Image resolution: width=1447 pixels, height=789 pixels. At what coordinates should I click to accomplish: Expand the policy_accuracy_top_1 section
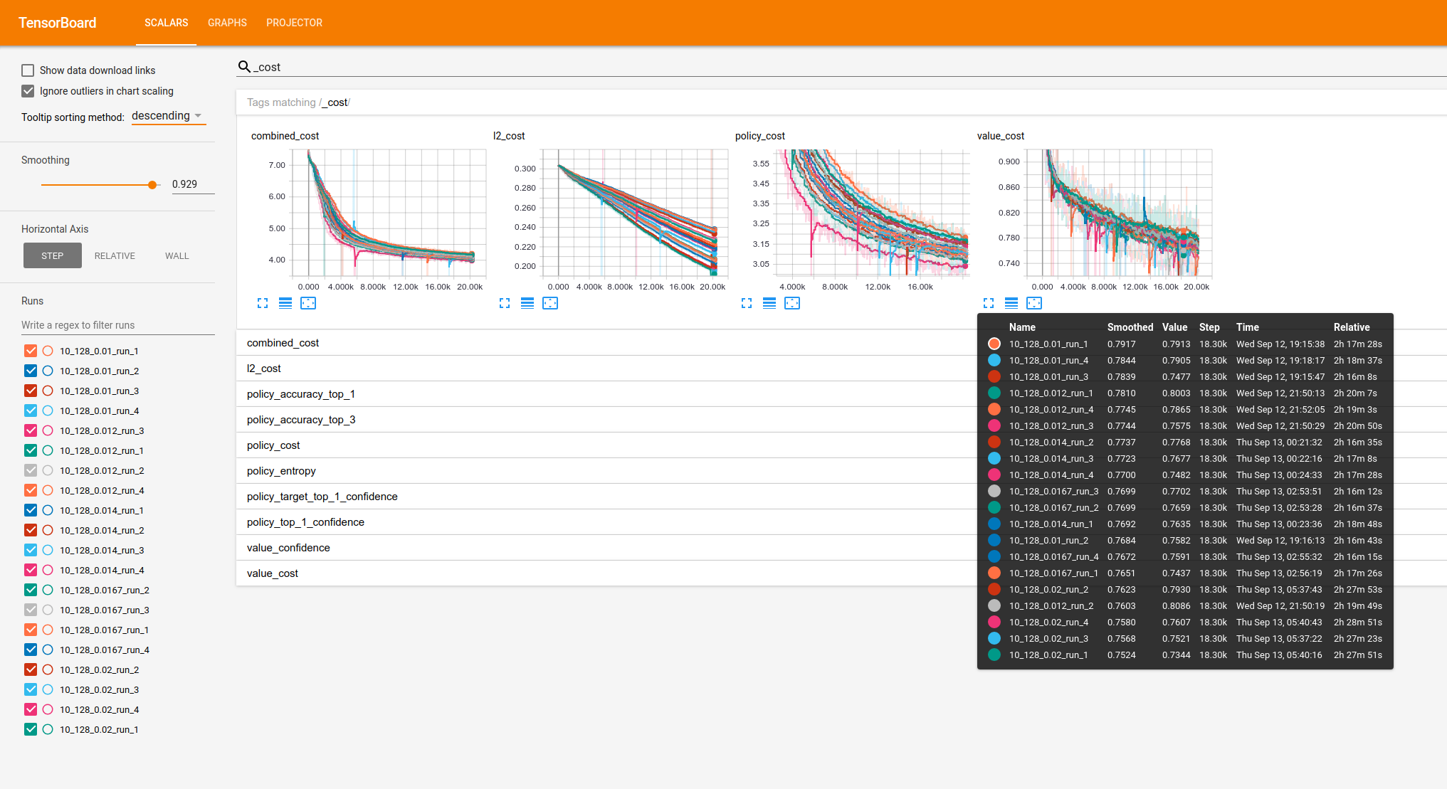pos(300,394)
